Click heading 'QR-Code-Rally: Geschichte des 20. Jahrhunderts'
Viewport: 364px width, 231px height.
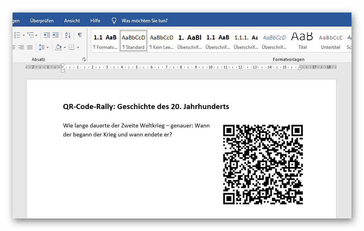click(x=146, y=106)
